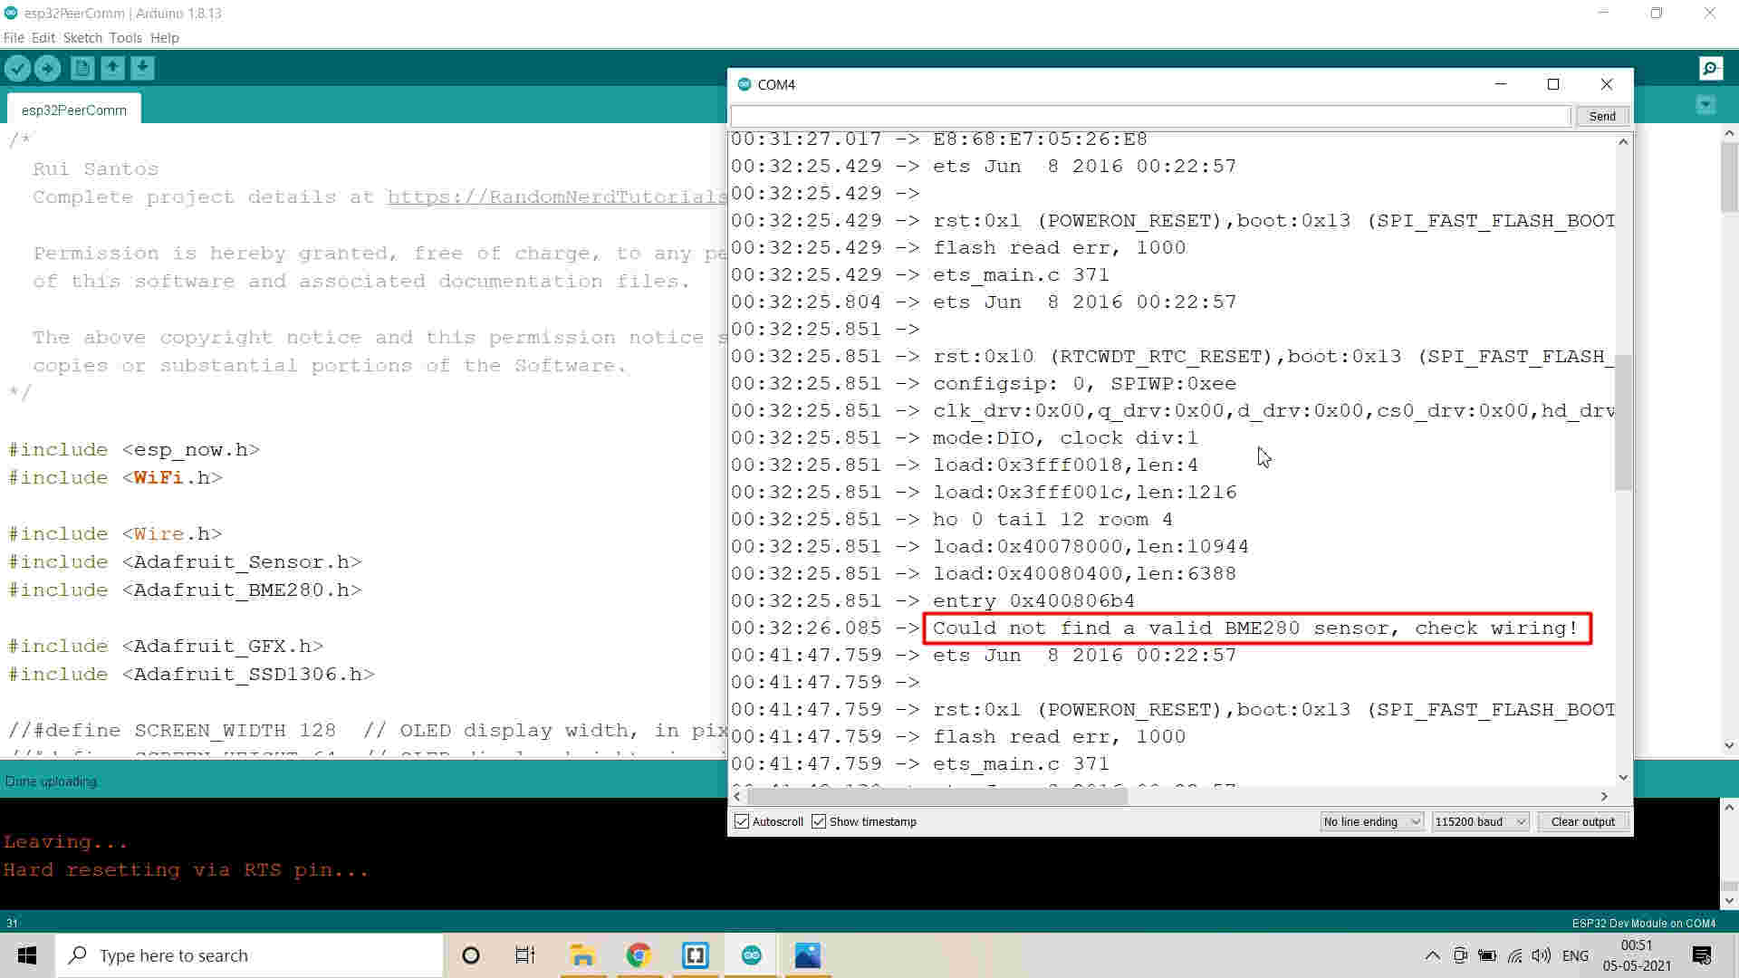
Task: Click the BME280 sensor error line
Action: click(1256, 628)
